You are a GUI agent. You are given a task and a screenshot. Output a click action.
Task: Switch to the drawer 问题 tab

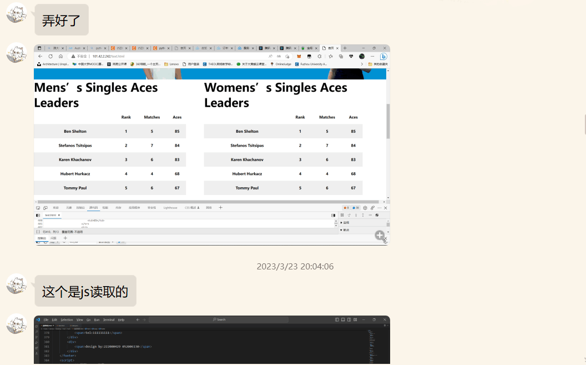tap(53, 238)
